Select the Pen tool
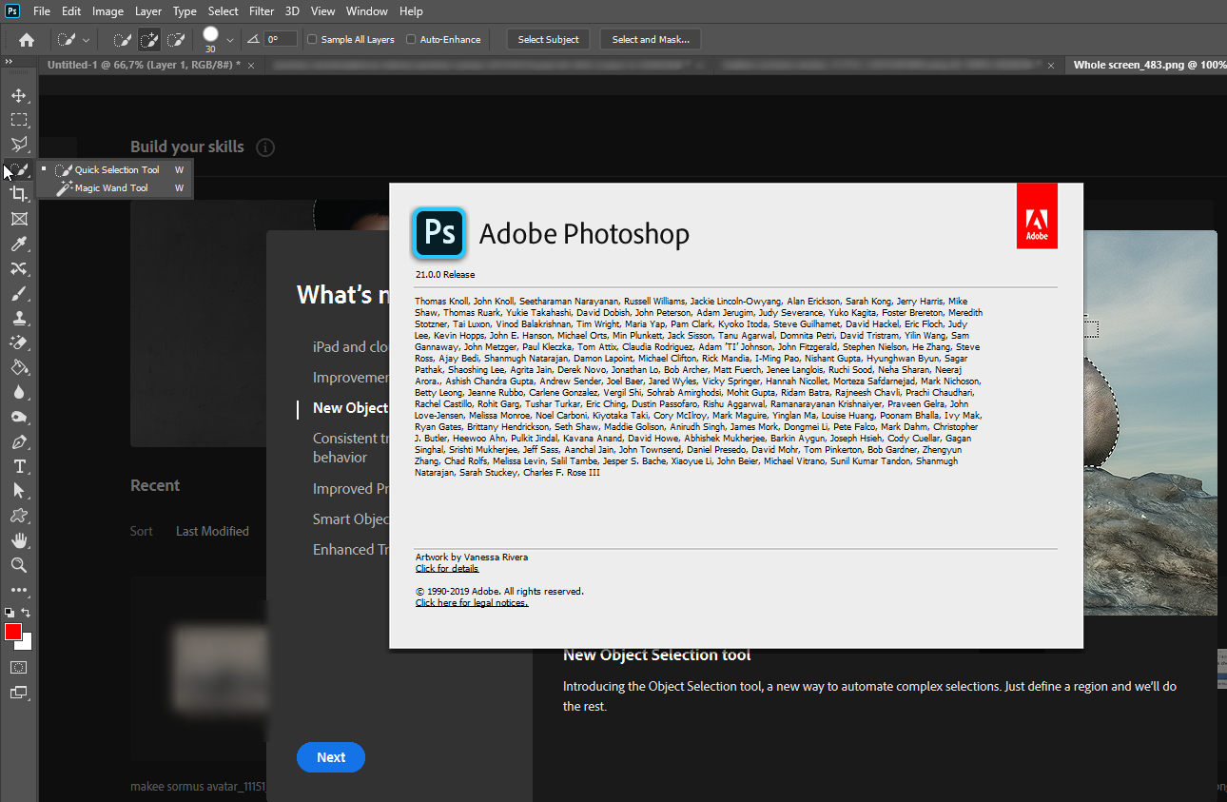This screenshot has width=1227, height=802. (18, 441)
